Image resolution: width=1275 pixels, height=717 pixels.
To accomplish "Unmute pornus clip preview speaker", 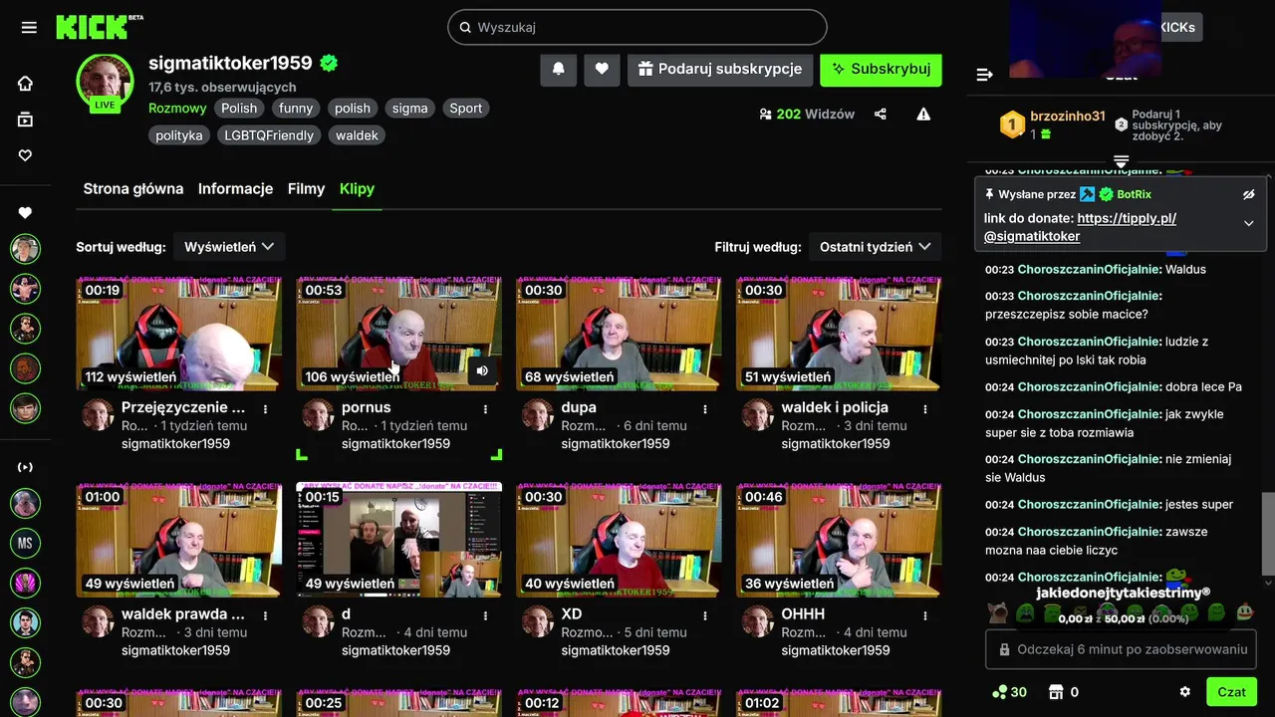I will point(482,370).
